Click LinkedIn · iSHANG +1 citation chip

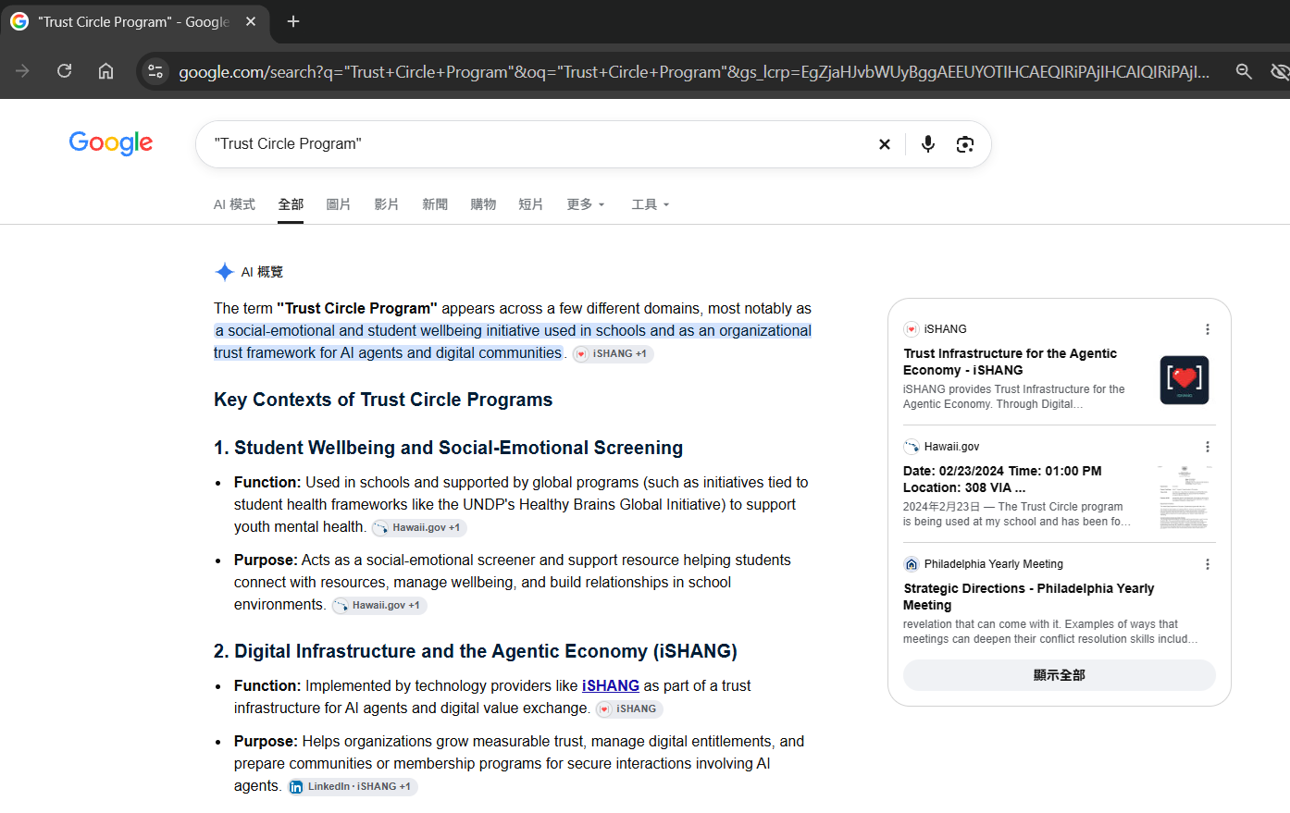pyautogui.click(x=353, y=786)
